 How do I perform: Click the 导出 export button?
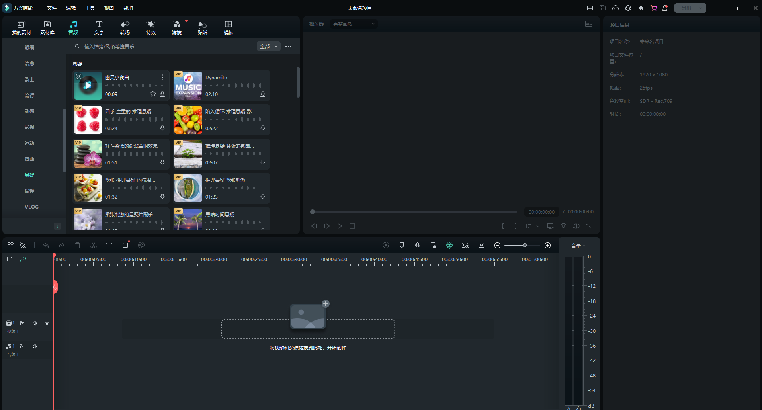686,8
